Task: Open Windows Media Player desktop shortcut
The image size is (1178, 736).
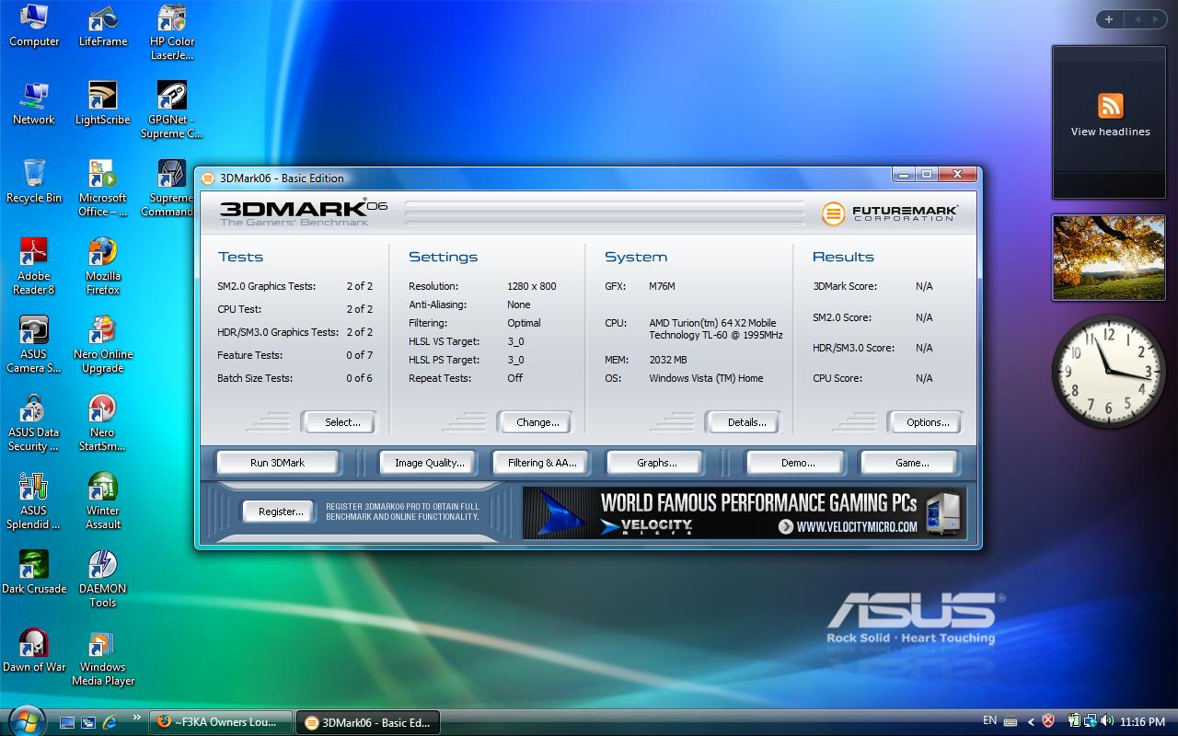Action: (103, 658)
